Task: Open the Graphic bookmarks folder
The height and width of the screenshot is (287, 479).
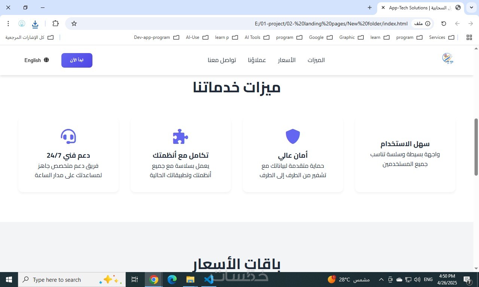Action: 351,37
